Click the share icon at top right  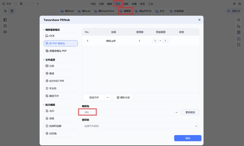point(234,4)
